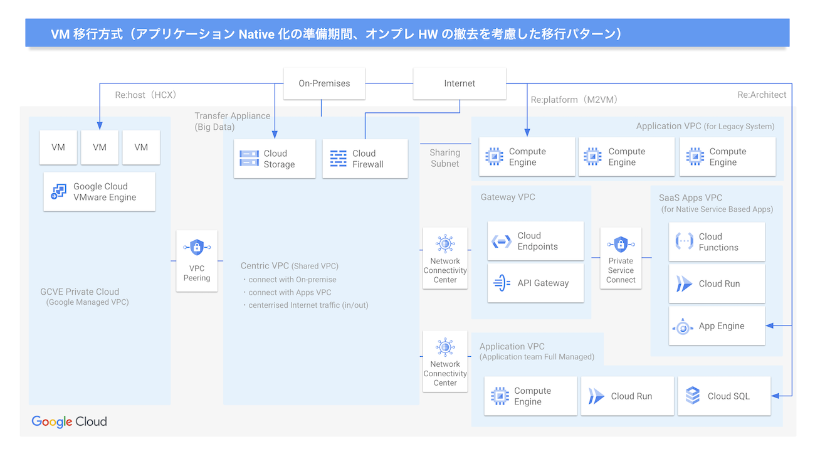Select the Cloud SQL icon
Image resolution: width=815 pixels, height=449 pixels.
pos(693,396)
